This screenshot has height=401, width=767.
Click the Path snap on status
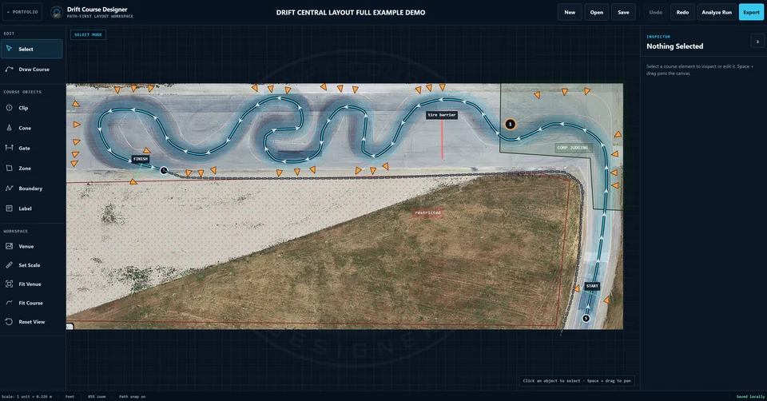132,396
